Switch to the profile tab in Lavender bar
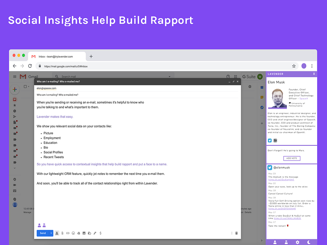327x245 pixels. pyautogui.click(x=275, y=242)
